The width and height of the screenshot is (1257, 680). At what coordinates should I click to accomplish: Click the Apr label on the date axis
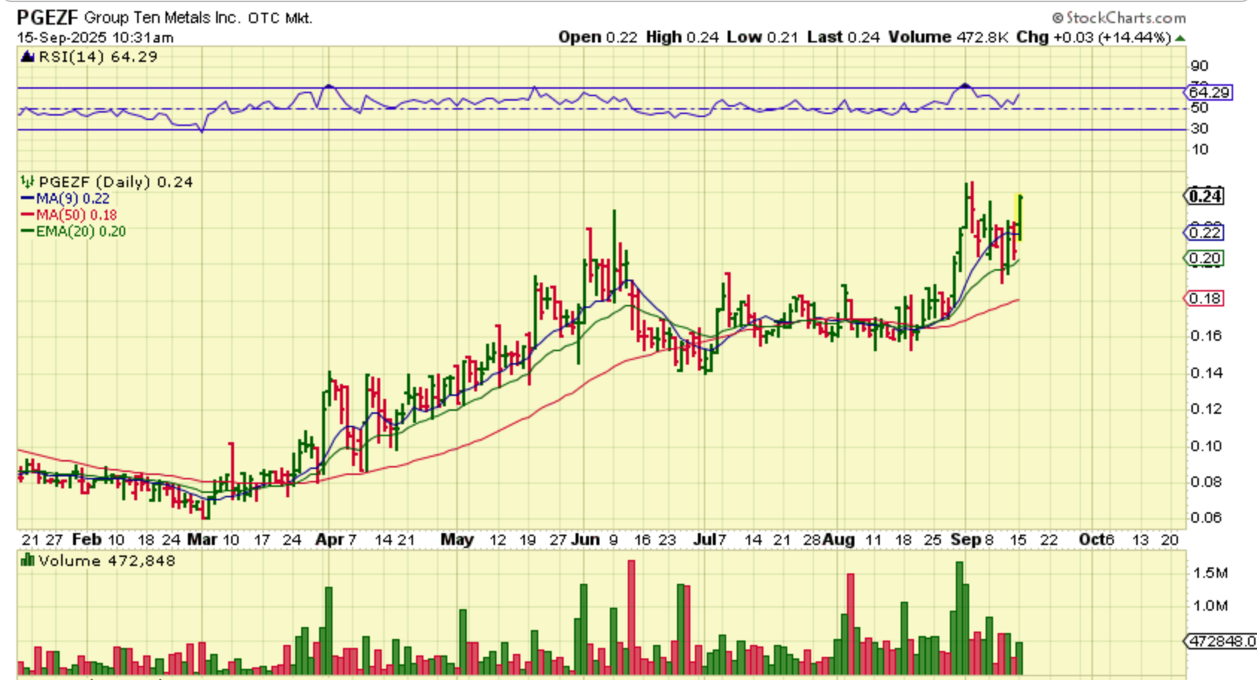[x=330, y=540]
